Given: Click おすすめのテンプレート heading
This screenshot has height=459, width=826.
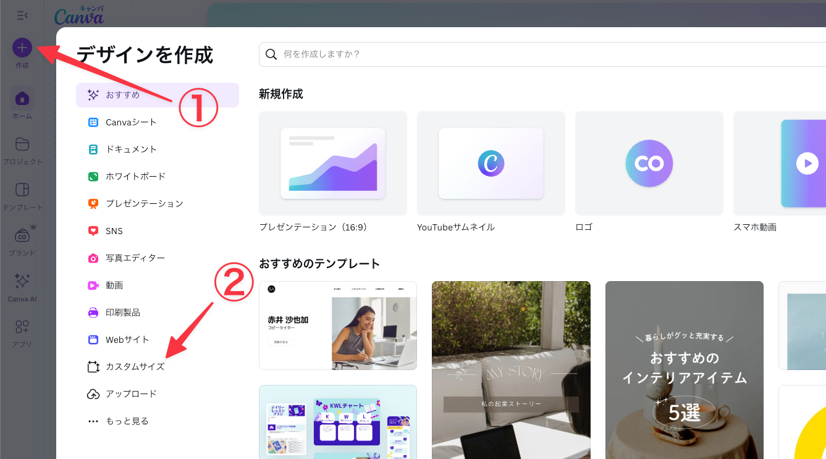Looking at the screenshot, I should 319,264.
